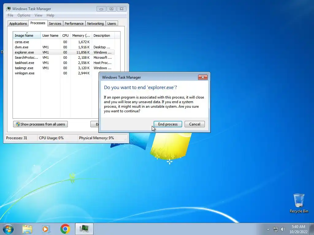
Task: Open the Options menu
Action: [x=24, y=15]
